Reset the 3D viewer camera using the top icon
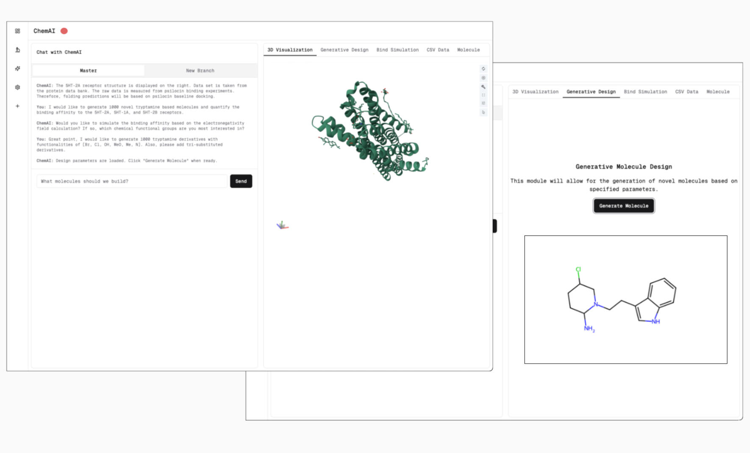Screen dimensions: 750x453 (483, 69)
